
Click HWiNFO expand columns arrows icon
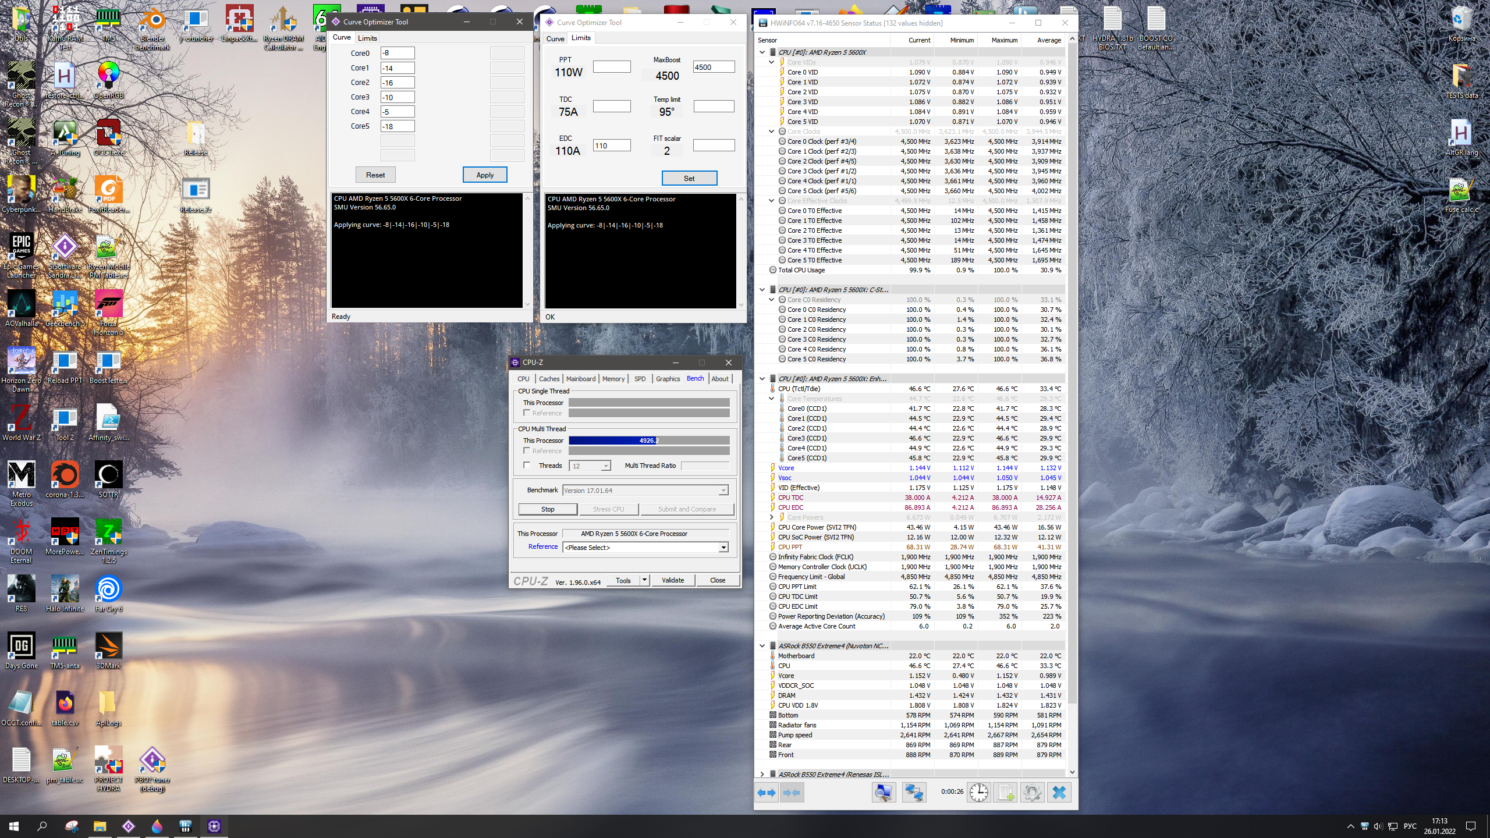[x=767, y=793]
